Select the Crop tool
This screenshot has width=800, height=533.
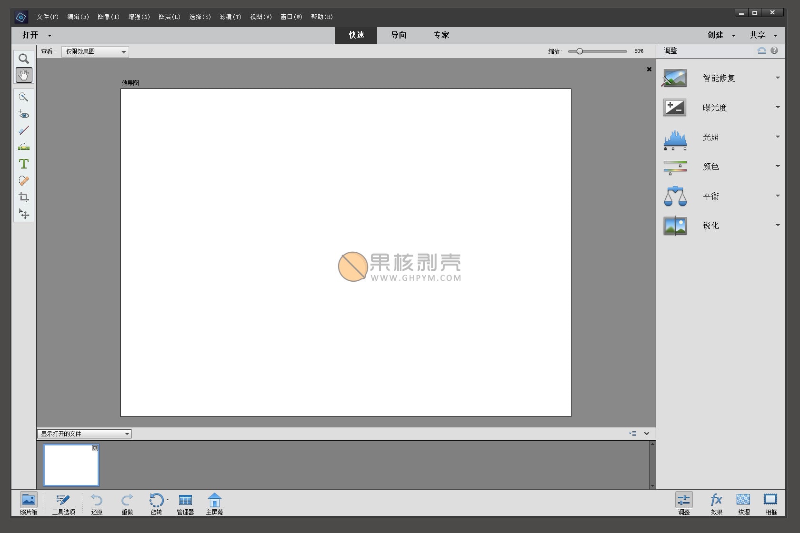(23, 197)
